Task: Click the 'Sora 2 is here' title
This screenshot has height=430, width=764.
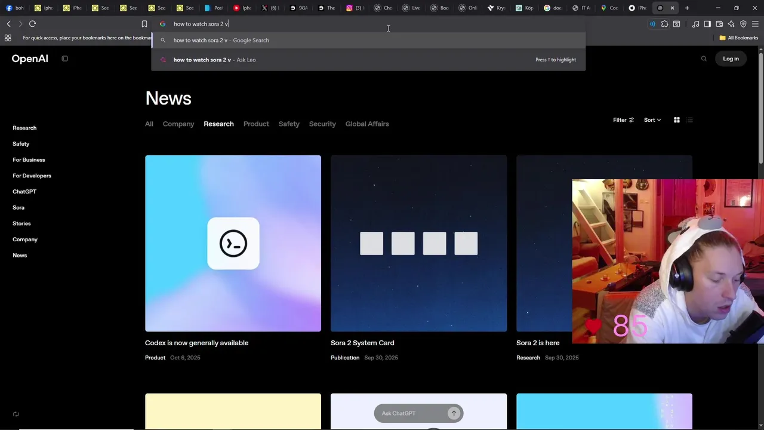Action: (538, 343)
